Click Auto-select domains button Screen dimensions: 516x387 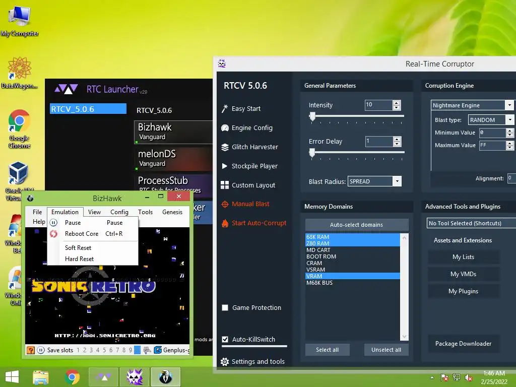(x=357, y=225)
